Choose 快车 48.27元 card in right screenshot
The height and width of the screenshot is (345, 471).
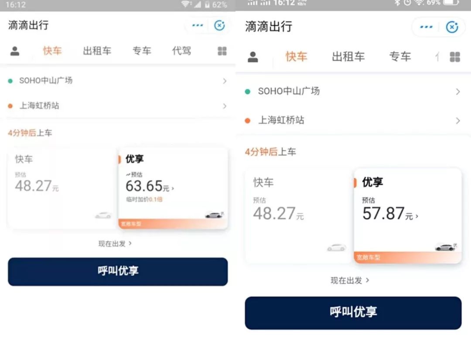298,216
